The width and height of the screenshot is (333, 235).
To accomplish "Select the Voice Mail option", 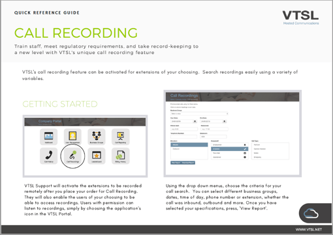I will point(230,153).
